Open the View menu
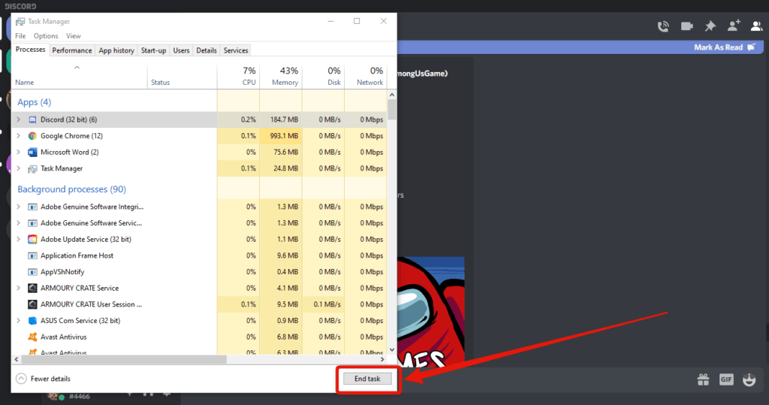769x405 pixels. [x=74, y=36]
